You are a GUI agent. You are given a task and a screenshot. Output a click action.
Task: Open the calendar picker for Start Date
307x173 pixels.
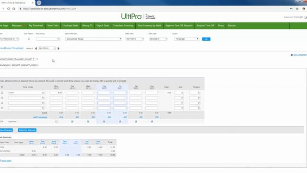(x=142, y=39)
